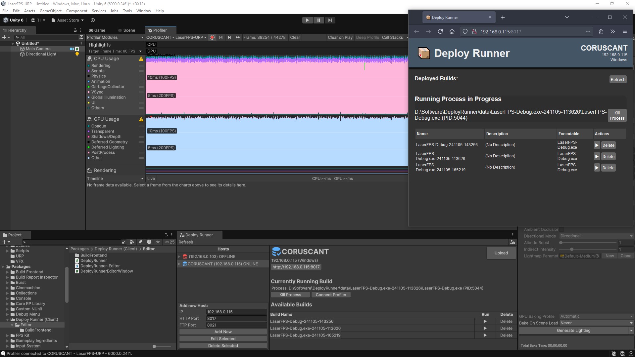The width and height of the screenshot is (635, 357).
Task: Lock the Hierarchy panel
Action: click(75, 30)
